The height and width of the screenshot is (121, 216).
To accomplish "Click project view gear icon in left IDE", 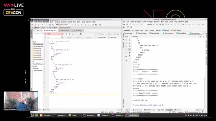I will pyautogui.click(x=38, y=31).
